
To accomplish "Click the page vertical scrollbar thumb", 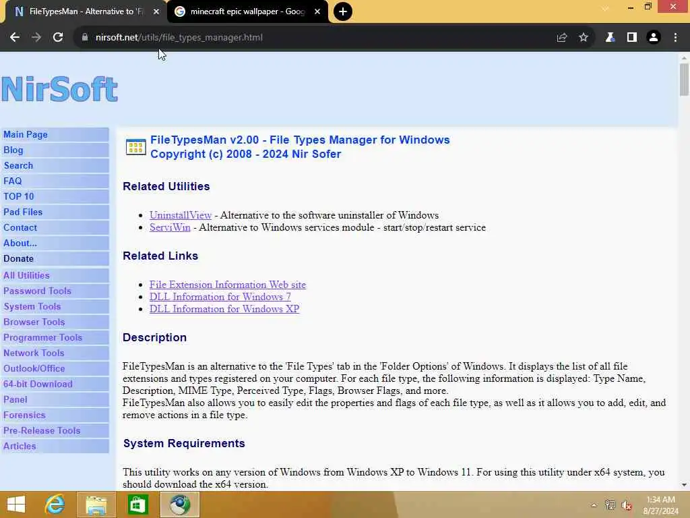I will pos(684,80).
